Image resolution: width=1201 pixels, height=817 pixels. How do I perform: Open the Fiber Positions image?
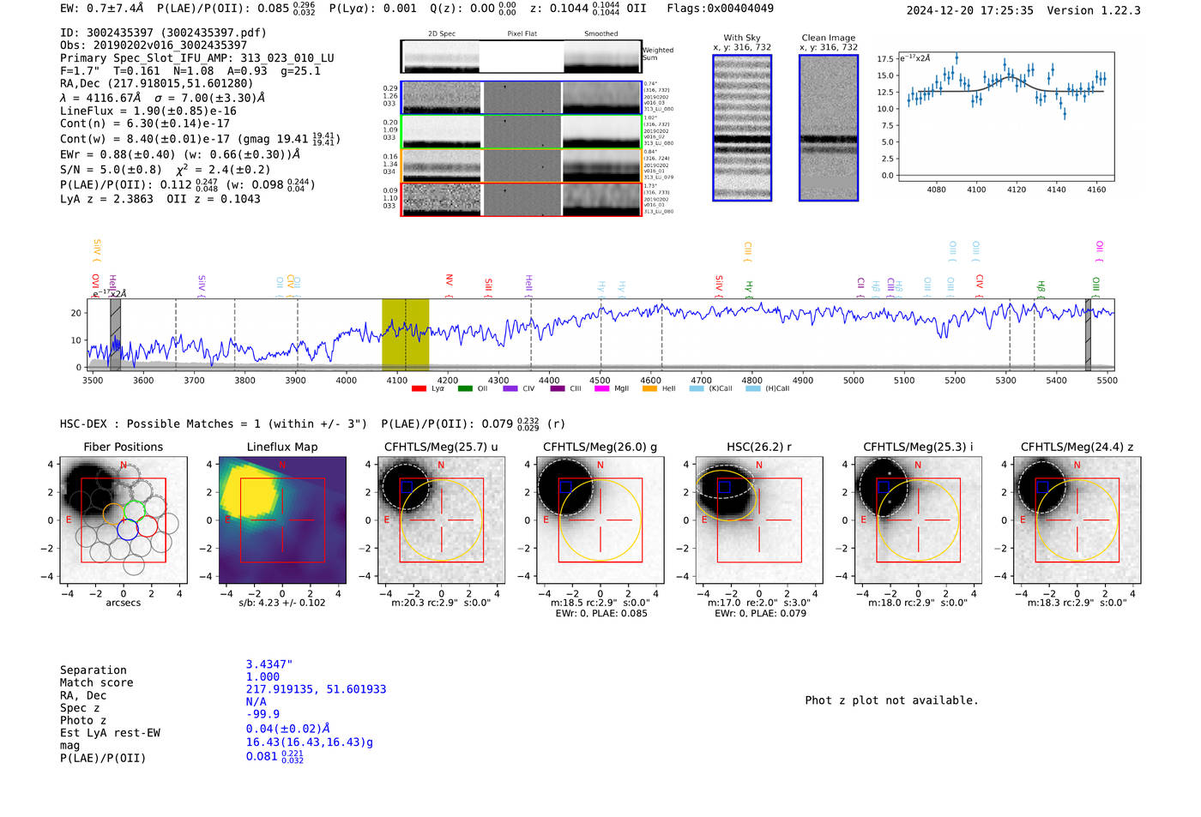pos(124,520)
